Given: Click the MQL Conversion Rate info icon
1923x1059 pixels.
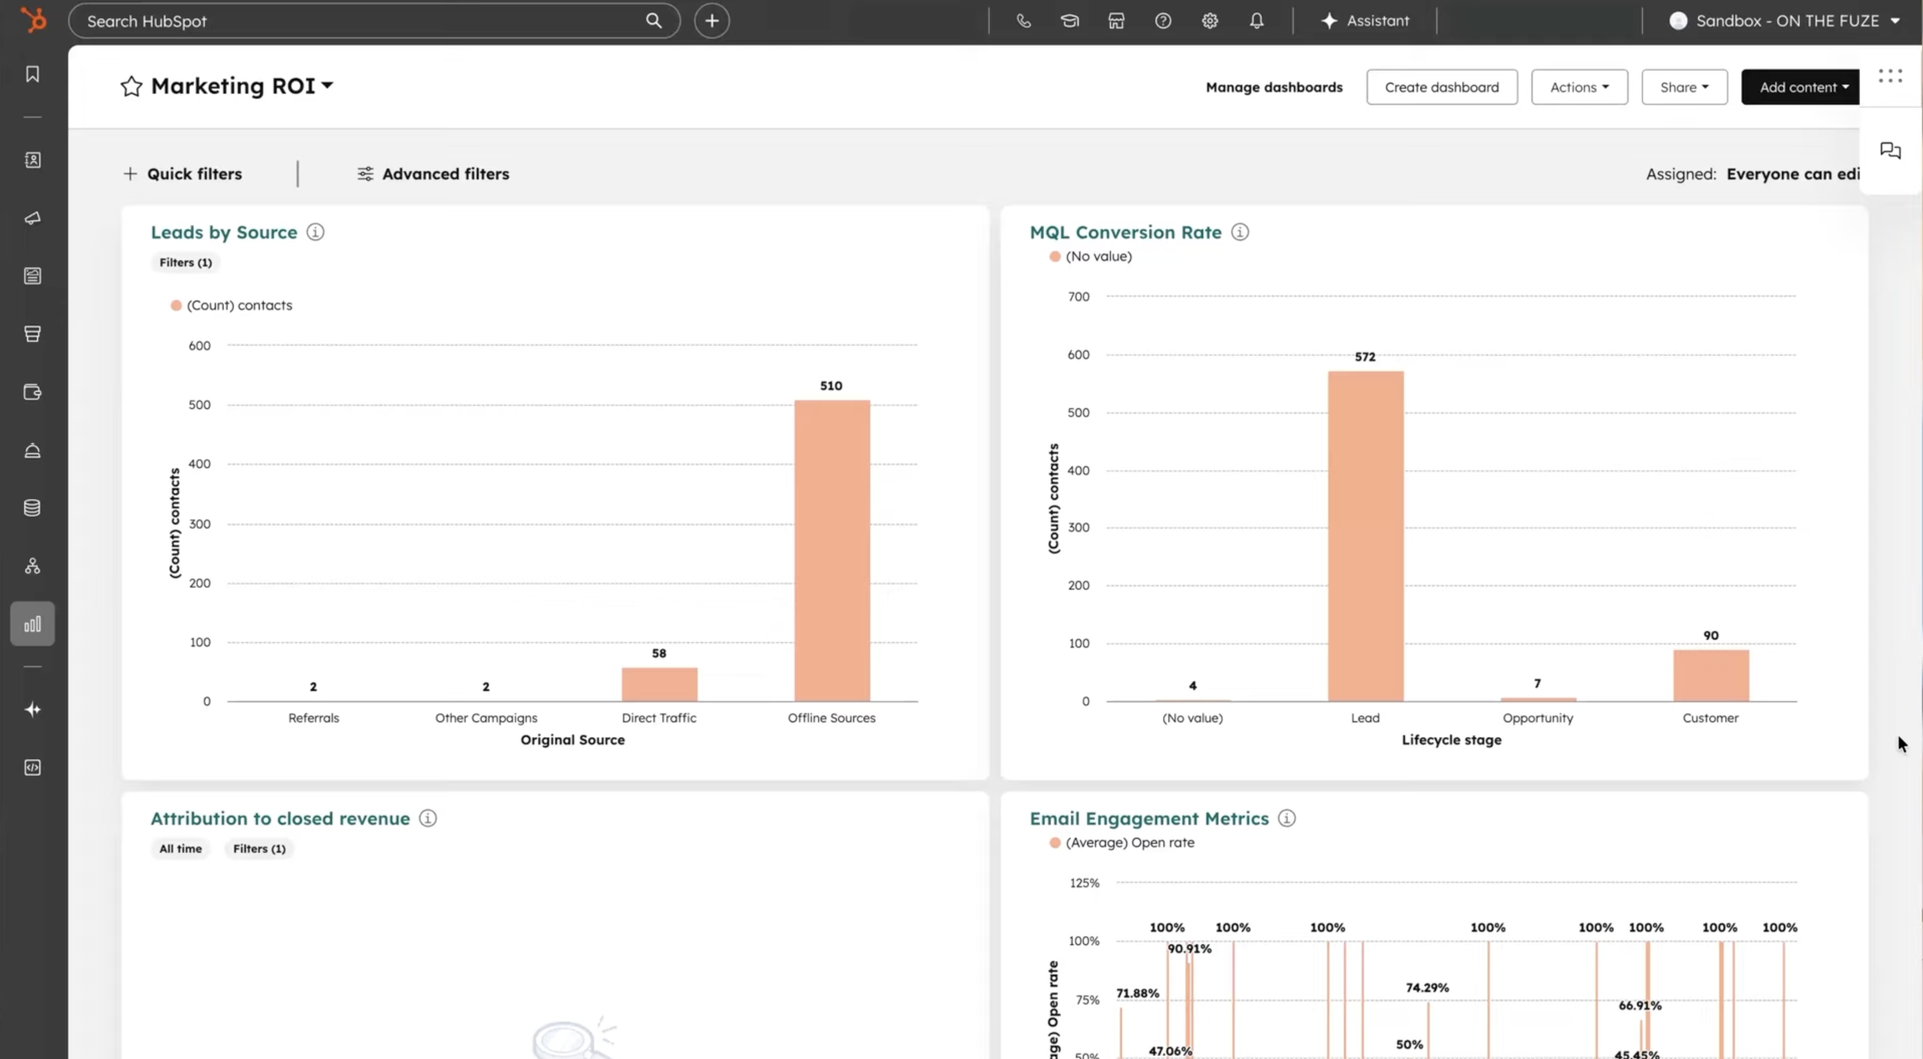Looking at the screenshot, I should tap(1240, 232).
